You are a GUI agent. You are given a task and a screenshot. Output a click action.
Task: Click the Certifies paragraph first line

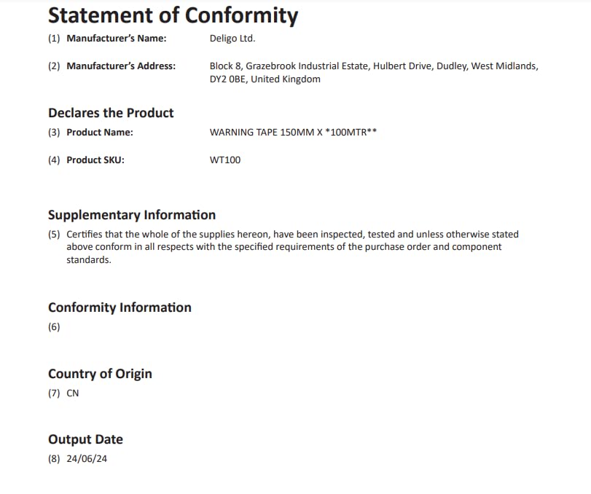(292, 235)
